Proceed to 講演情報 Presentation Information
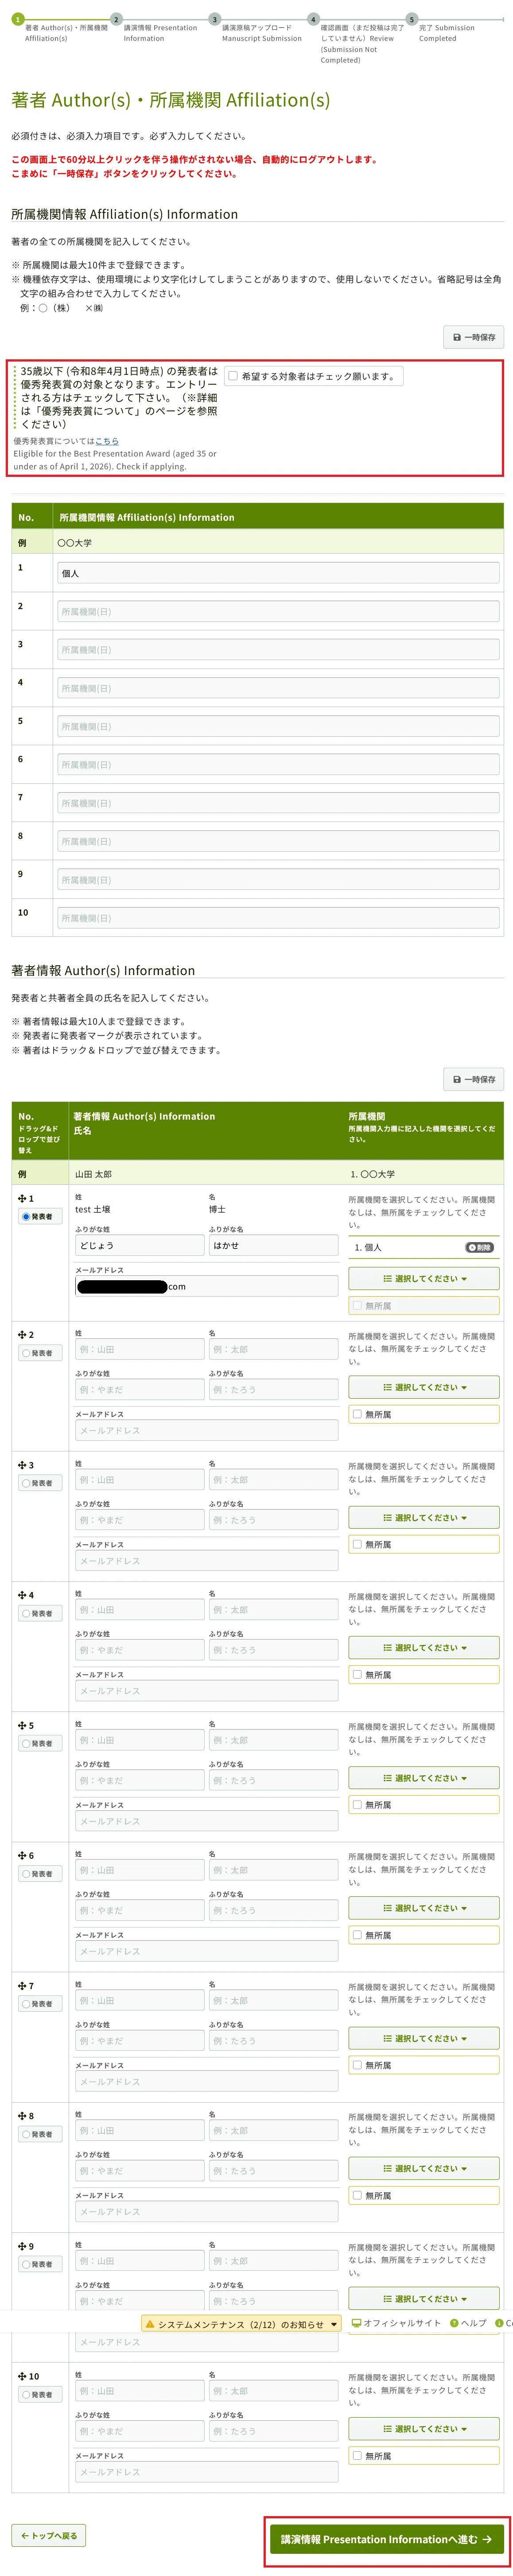 (386, 2539)
